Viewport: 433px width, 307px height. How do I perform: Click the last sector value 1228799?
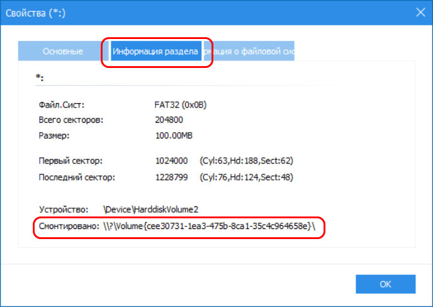tap(171, 177)
